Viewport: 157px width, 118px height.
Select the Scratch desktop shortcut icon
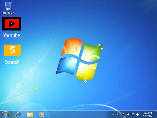point(12,50)
